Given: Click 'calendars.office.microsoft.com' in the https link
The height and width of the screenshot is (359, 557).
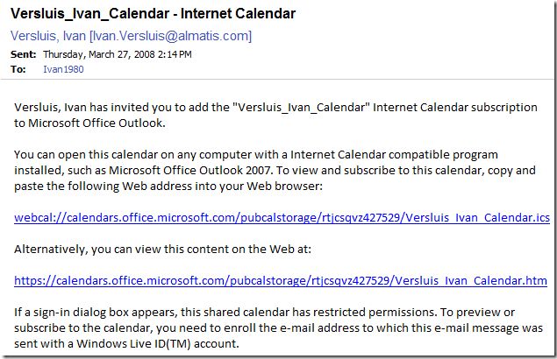Looking at the screenshot, I should (140, 280).
